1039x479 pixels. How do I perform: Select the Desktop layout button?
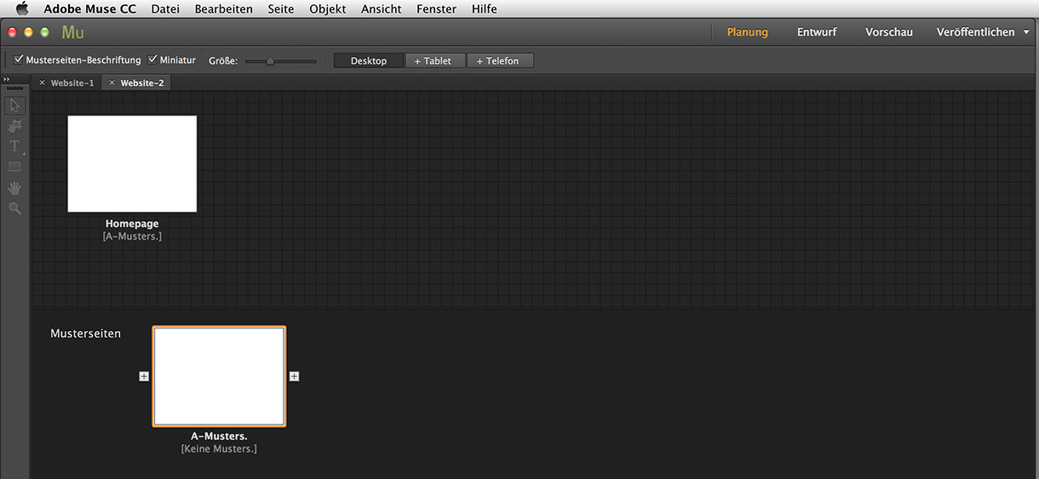click(369, 60)
